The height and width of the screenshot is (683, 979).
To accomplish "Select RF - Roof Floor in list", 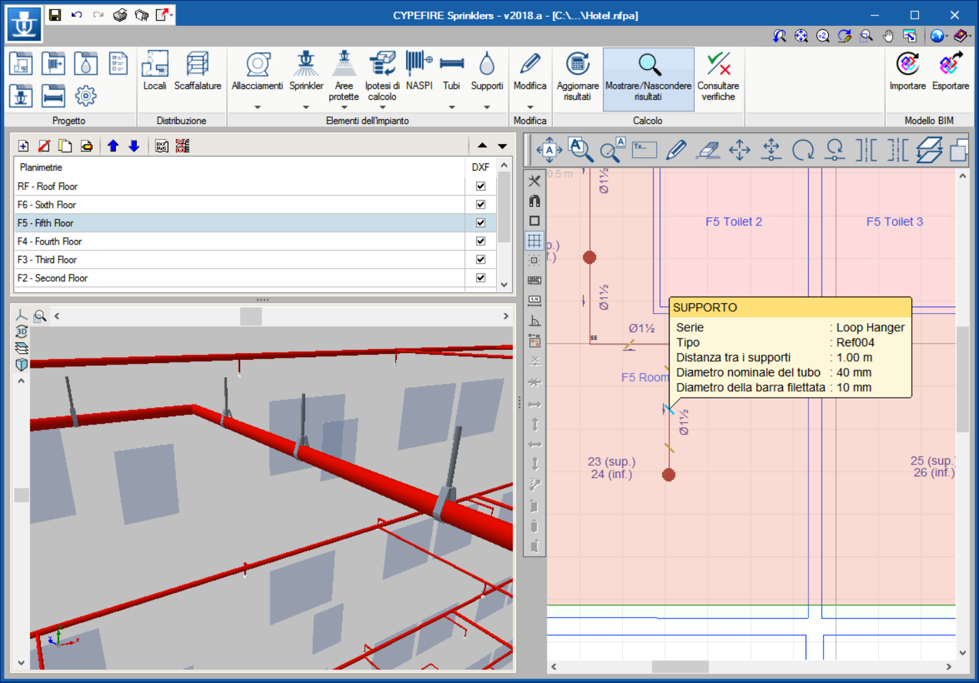I will (239, 186).
